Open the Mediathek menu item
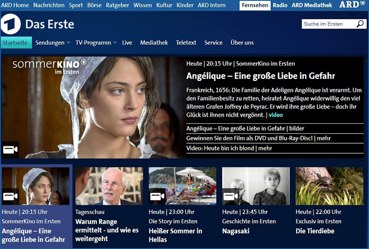 154,43
